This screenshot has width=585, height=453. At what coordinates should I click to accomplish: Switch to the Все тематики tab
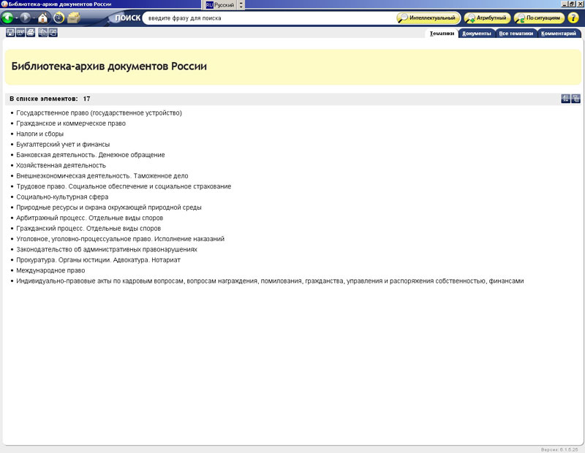pyautogui.click(x=516, y=34)
